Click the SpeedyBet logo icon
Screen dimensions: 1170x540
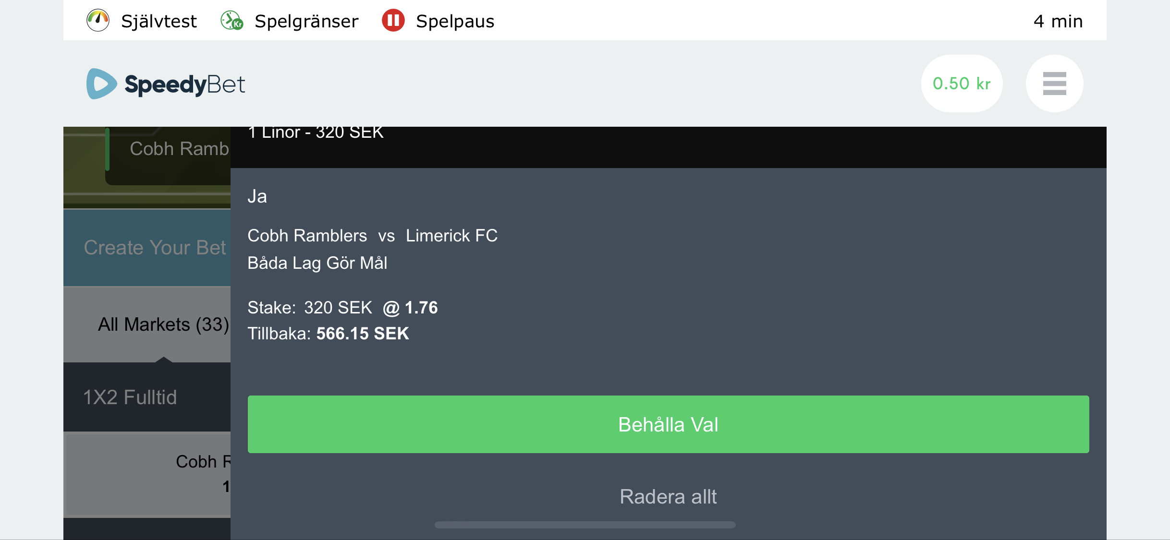(101, 84)
